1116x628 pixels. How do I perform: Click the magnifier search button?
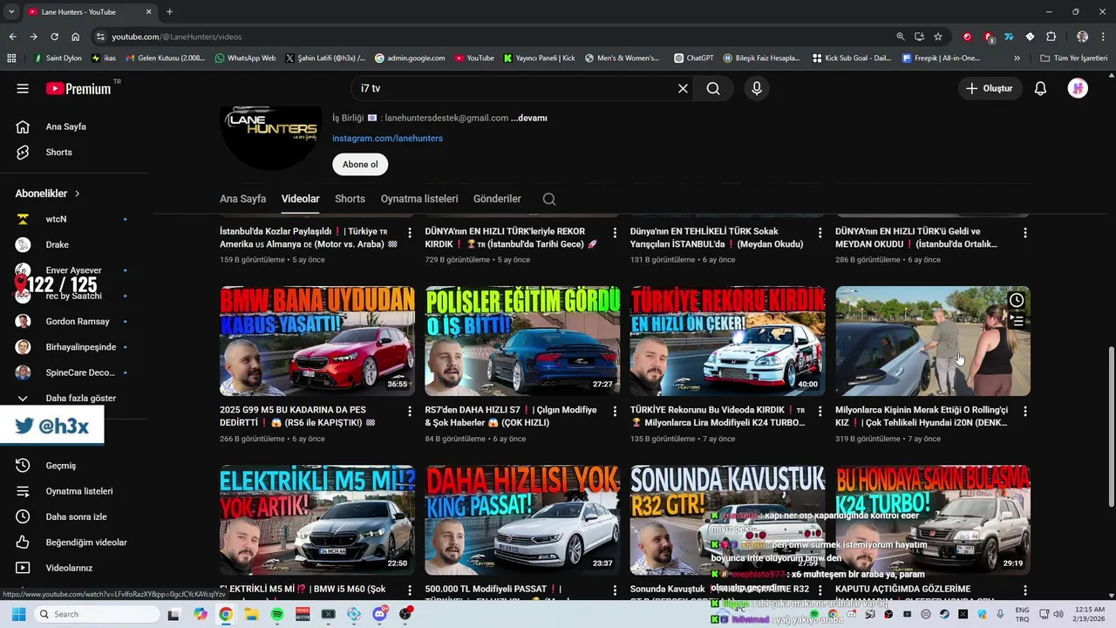713,88
